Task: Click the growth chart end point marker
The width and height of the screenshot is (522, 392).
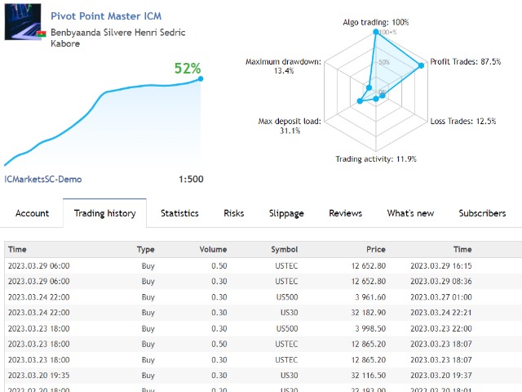Action: (x=201, y=78)
